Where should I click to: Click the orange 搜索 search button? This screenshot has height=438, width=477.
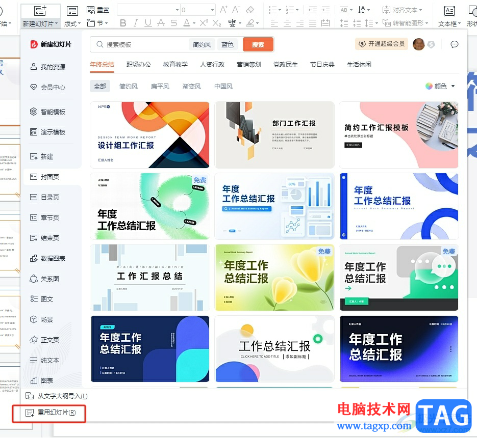pos(258,44)
